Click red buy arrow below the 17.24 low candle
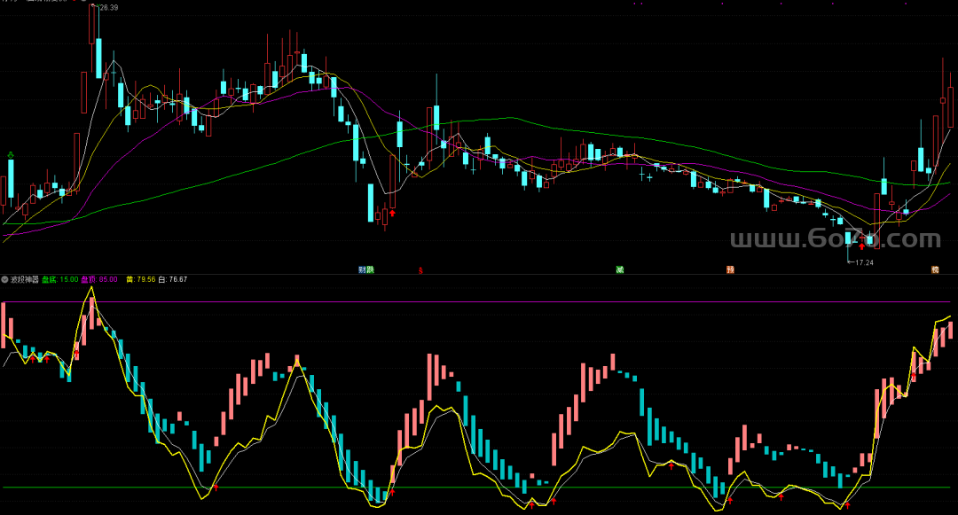The image size is (958, 515). 860,246
